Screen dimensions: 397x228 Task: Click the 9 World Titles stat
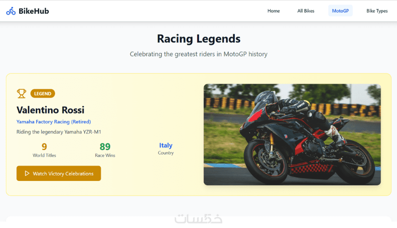pos(44,150)
